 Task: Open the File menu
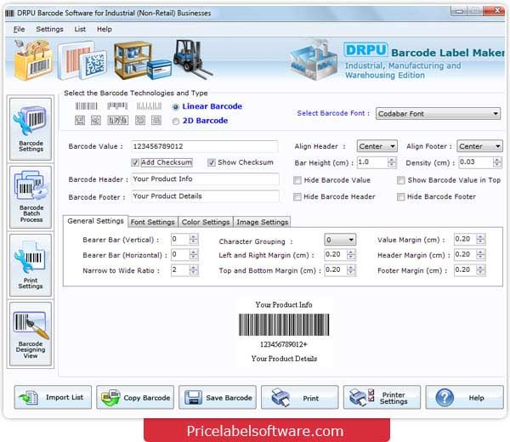click(19, 29)
